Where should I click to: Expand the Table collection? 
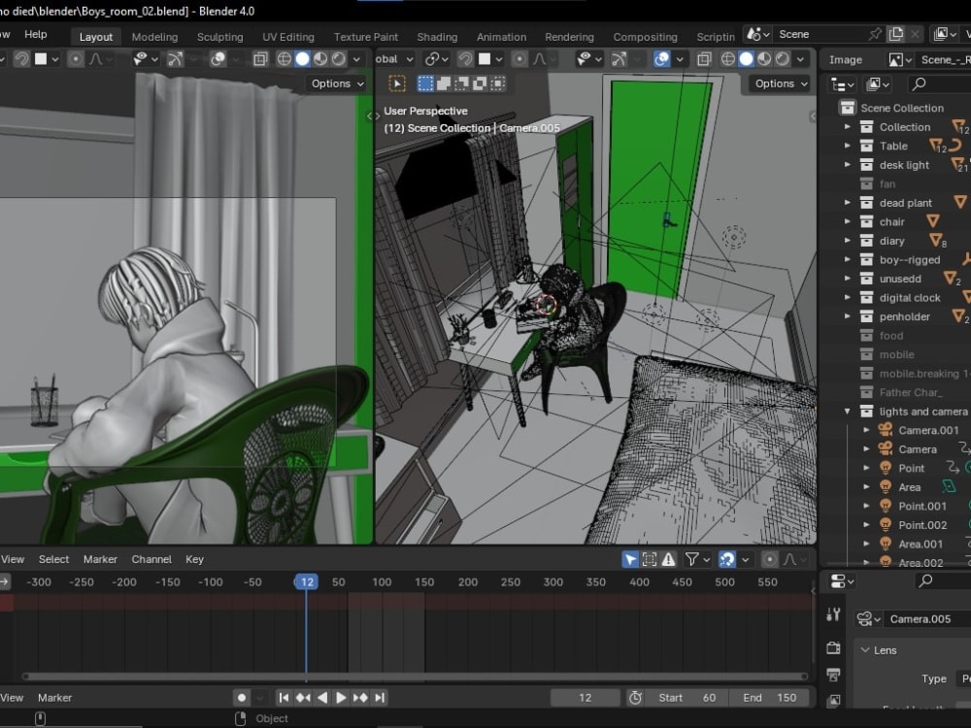click(x=847, y=147)
